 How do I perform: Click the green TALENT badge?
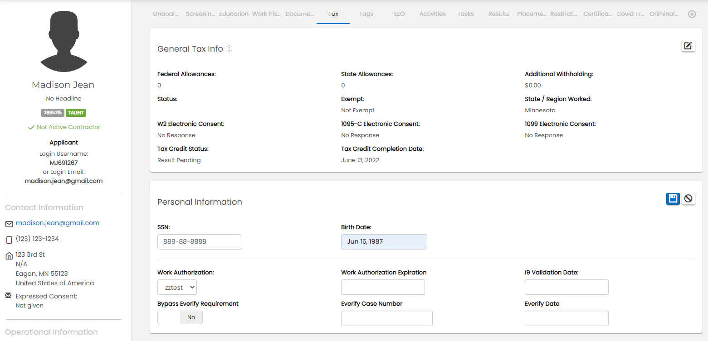[x=76, y=113]
